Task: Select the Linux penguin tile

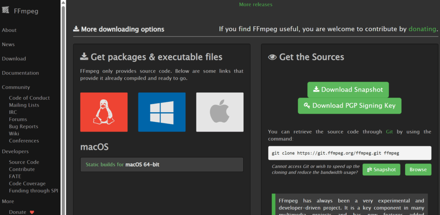Action: [104, 112]
